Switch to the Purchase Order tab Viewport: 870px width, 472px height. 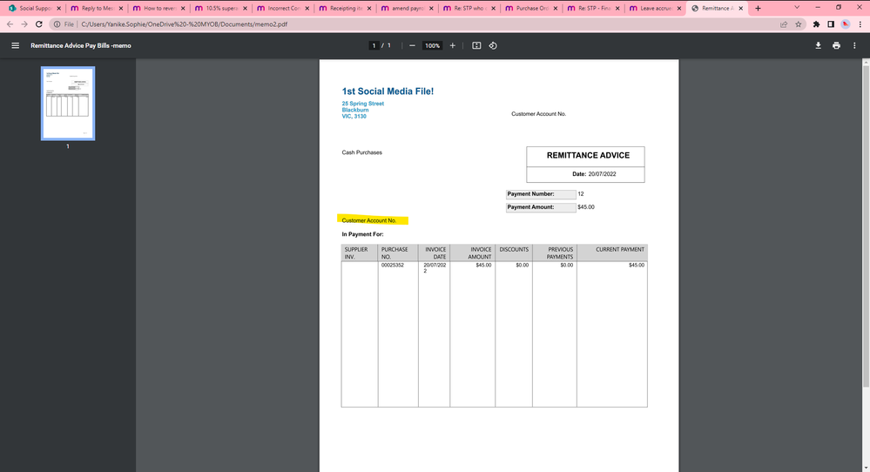pos(534,8)
